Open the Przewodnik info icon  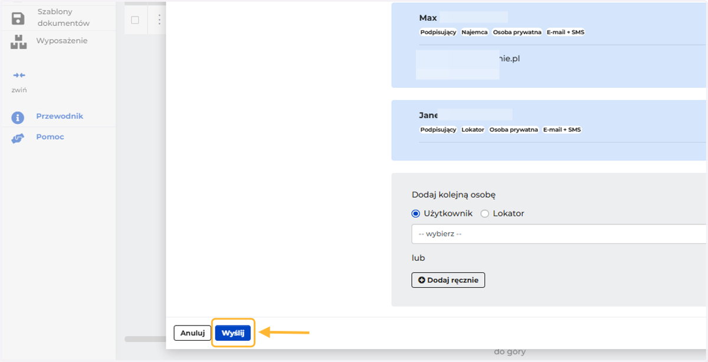tap(18, 117)
